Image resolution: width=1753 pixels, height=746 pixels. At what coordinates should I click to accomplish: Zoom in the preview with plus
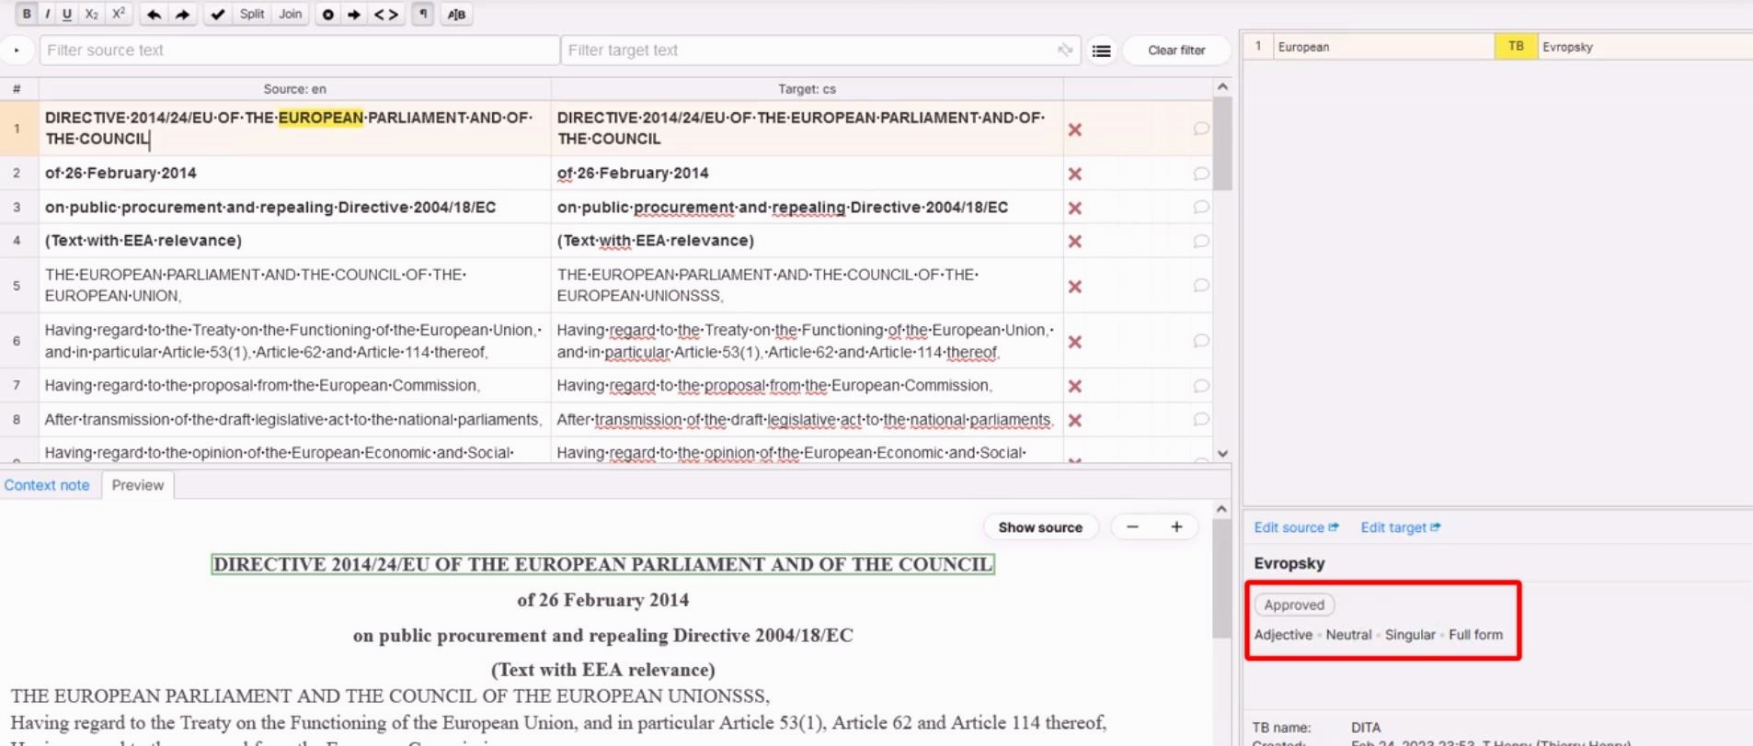[1176, 526]
